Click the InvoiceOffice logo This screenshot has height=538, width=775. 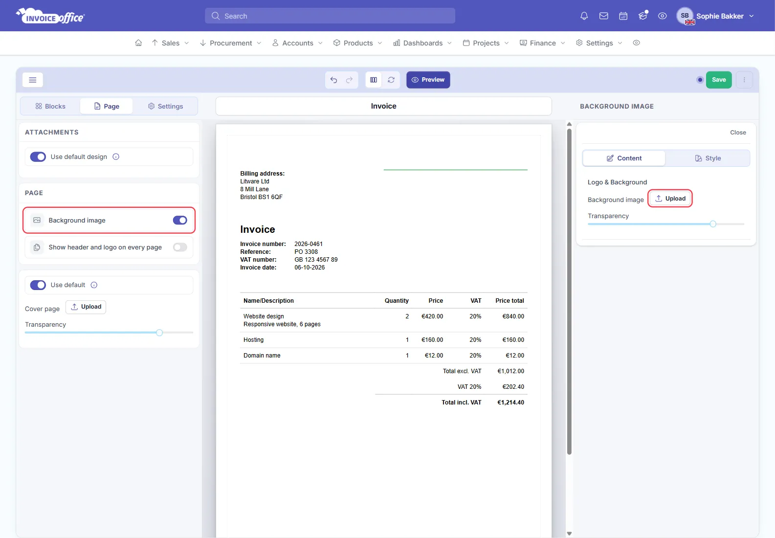pos(50,16)
